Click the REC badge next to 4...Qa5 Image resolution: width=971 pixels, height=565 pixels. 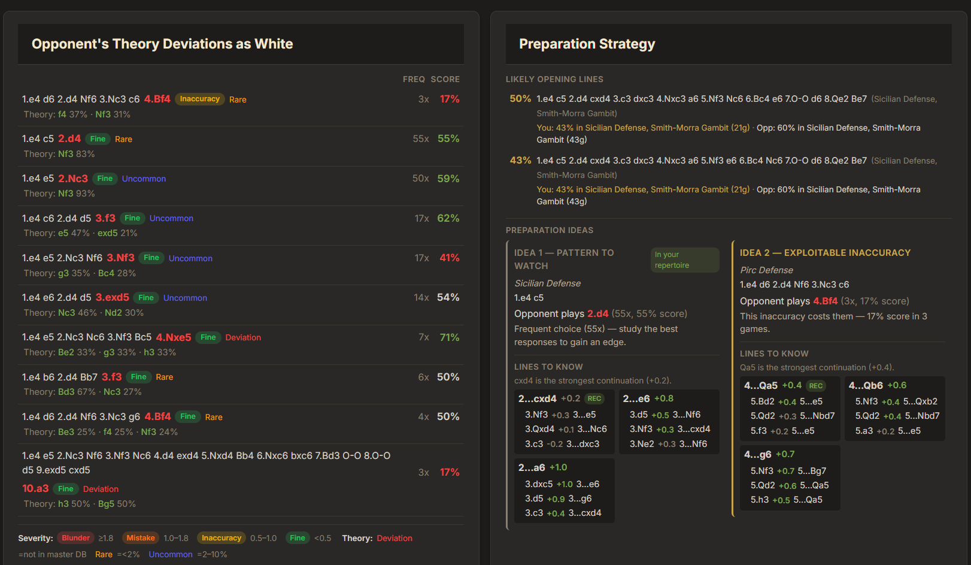(816, 385)
